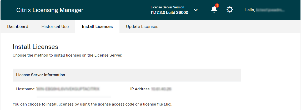The height and width of the screenshot is (110, 301).
Task: Expand the License Server Version chevron
Action: click(195, 10)
